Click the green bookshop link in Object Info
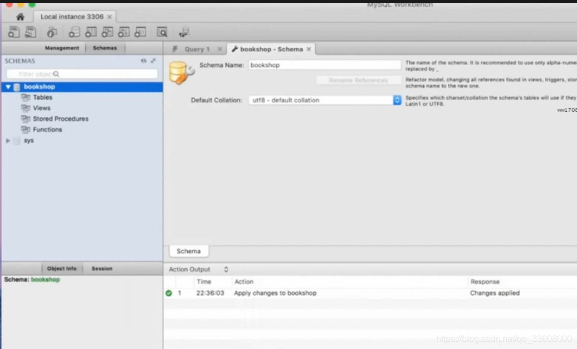Image resolution: width=577 pixels, height=349 pixels. coord(45,279)
